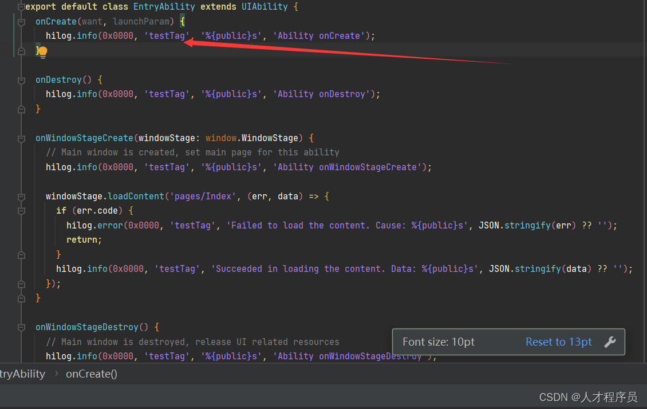Screen dimensions: 647x409
Task: Click the hilog.error call
Action: (x=94, y=226)
